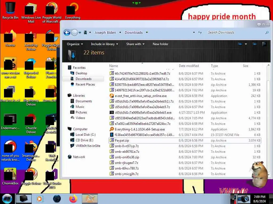Open Insaniquarium Deluxe desktop shortcut
This screenshot has height=204, width=273.
[x=31, y=151]
